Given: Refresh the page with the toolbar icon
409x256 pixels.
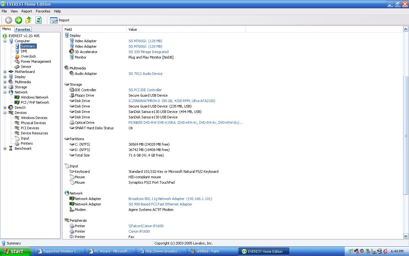Looking at the screenshot, I should [x=39, y=20].
